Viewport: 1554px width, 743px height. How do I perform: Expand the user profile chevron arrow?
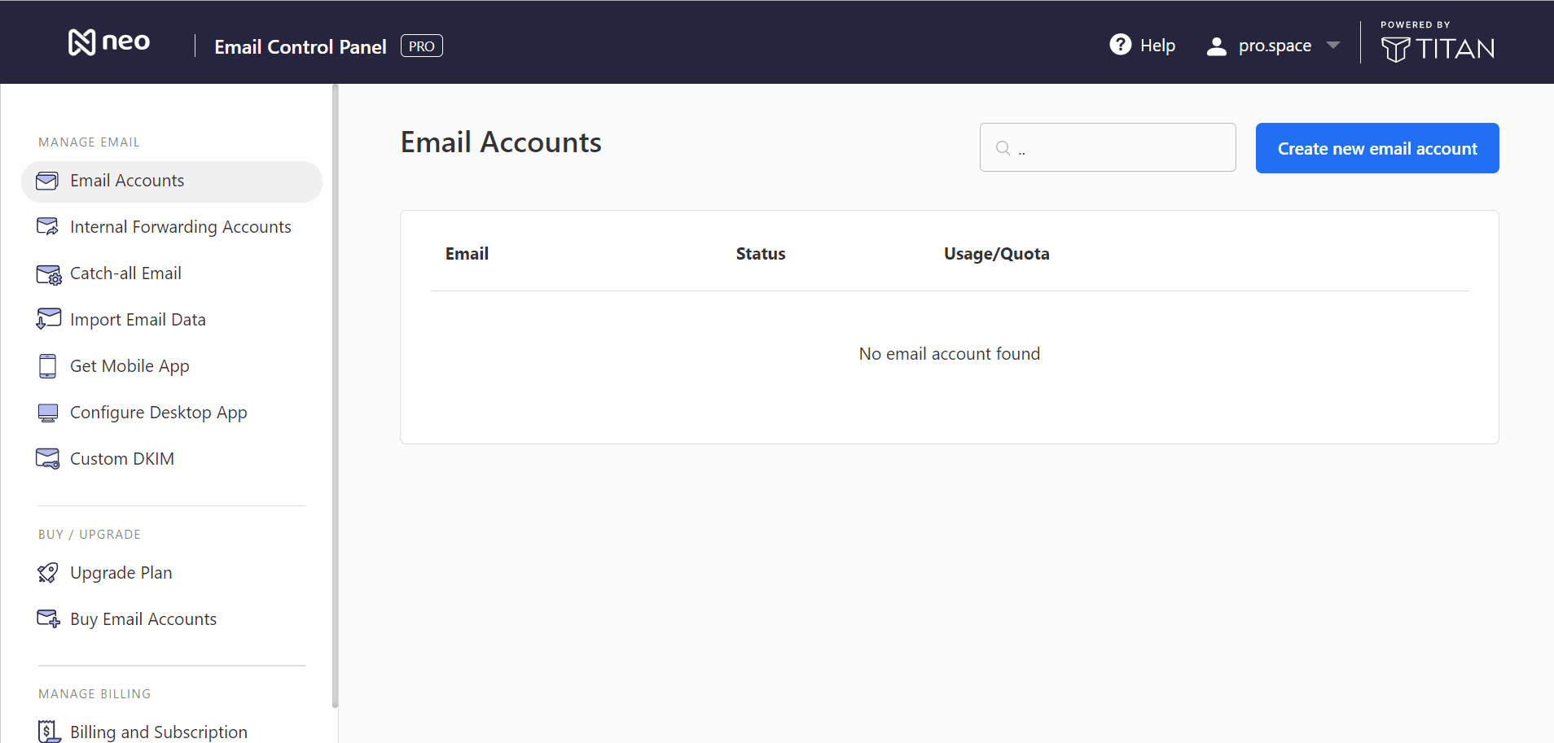pyautogui.click(x=1333, y=46)
